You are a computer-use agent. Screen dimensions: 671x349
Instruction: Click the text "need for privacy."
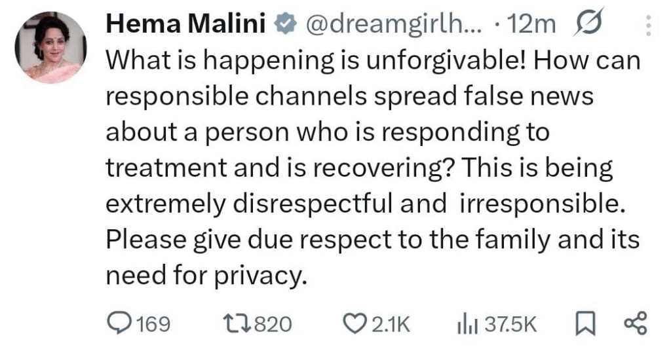click(206, 276)
